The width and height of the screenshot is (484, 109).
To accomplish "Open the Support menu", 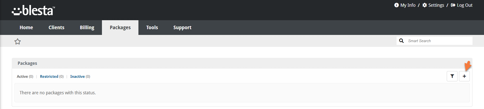I will pos(182,27).
